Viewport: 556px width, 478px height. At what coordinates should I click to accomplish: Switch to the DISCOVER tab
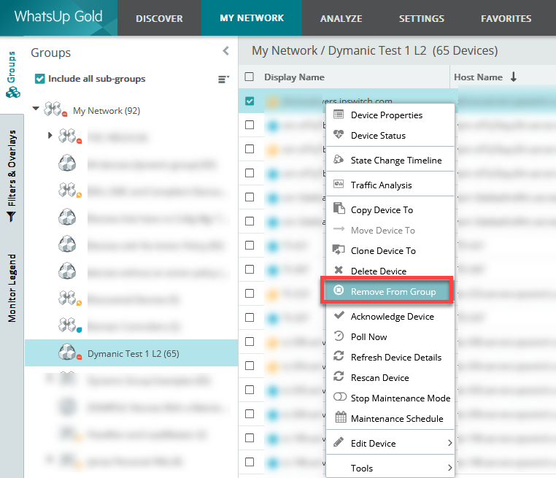pyautogui.click(x=159, y=18)
